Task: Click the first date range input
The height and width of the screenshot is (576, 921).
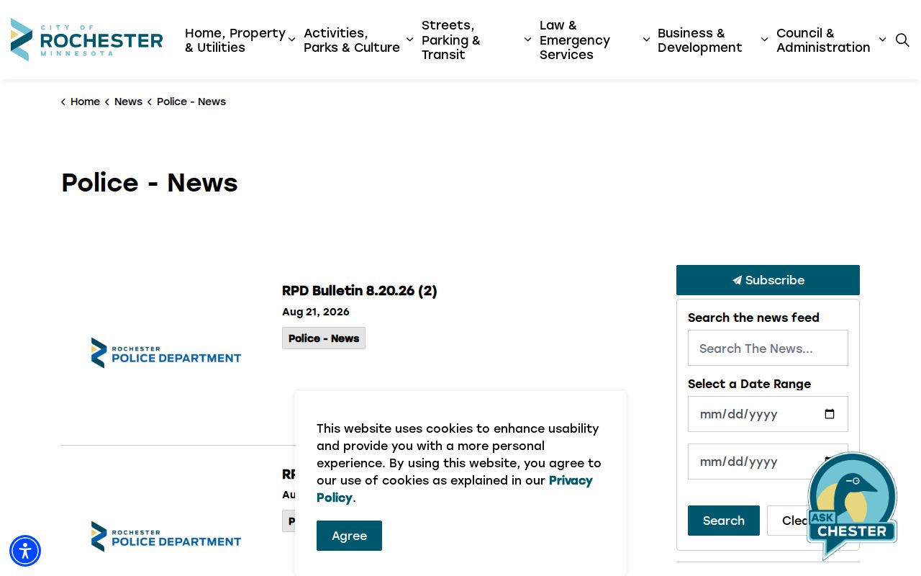Action: pos(768,414)
